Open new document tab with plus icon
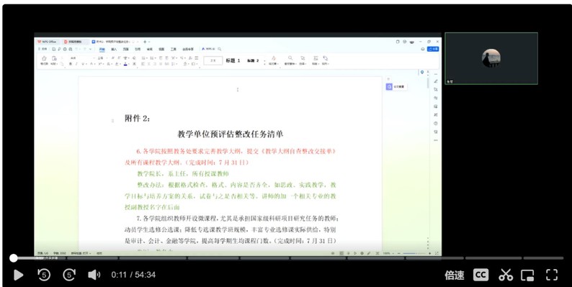The image size is (572, 287). pos(145,42)
